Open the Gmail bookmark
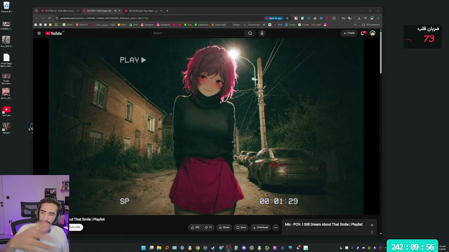Viewport: 449px width, 252px height. (x=316, y=25)
